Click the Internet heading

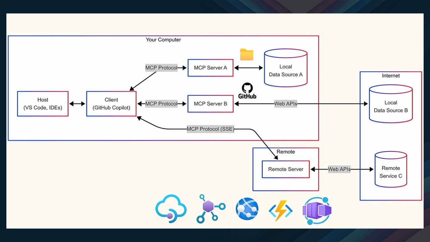click(391, 76)
